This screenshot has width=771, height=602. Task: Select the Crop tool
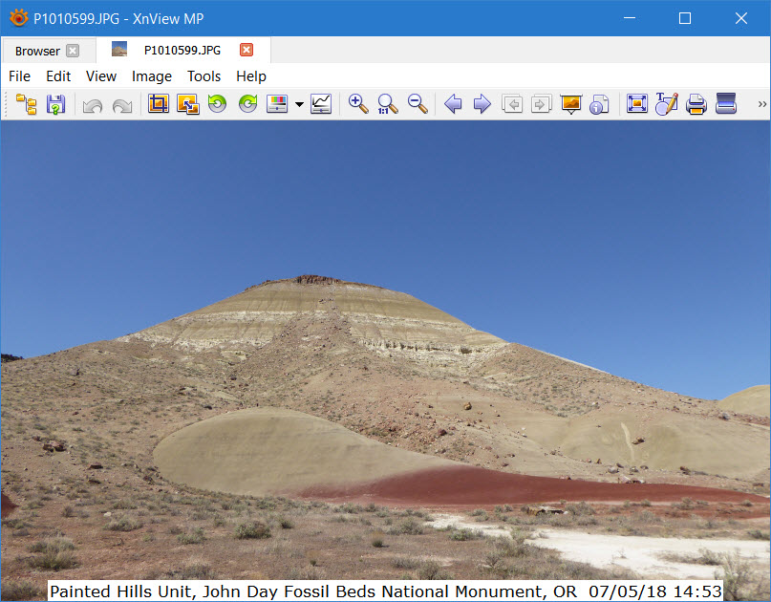click(x=159, y=104)
